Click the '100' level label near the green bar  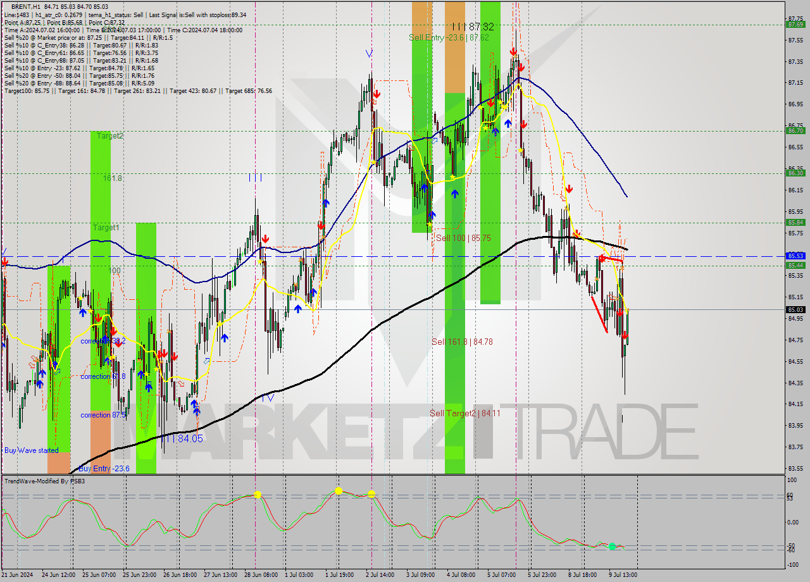(x=114, y=271)
